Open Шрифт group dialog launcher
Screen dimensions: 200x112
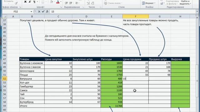61,7
